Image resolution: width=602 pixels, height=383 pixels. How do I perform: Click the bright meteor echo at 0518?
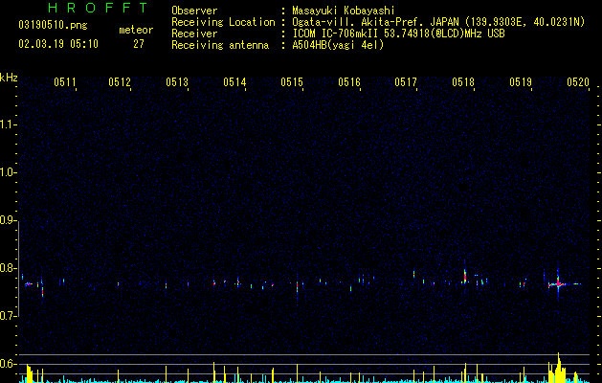click(x=464, y=276)
